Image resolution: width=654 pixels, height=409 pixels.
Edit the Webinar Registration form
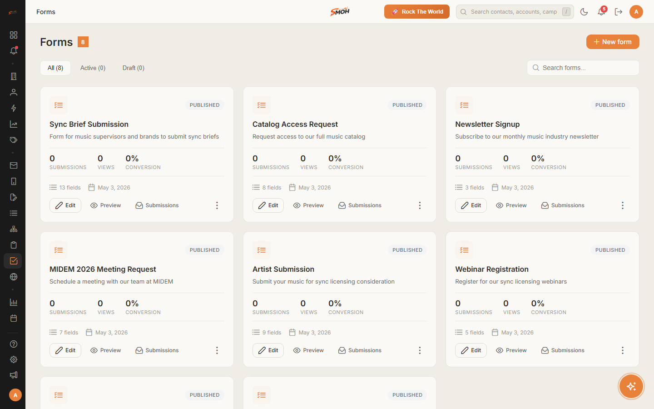471,350
